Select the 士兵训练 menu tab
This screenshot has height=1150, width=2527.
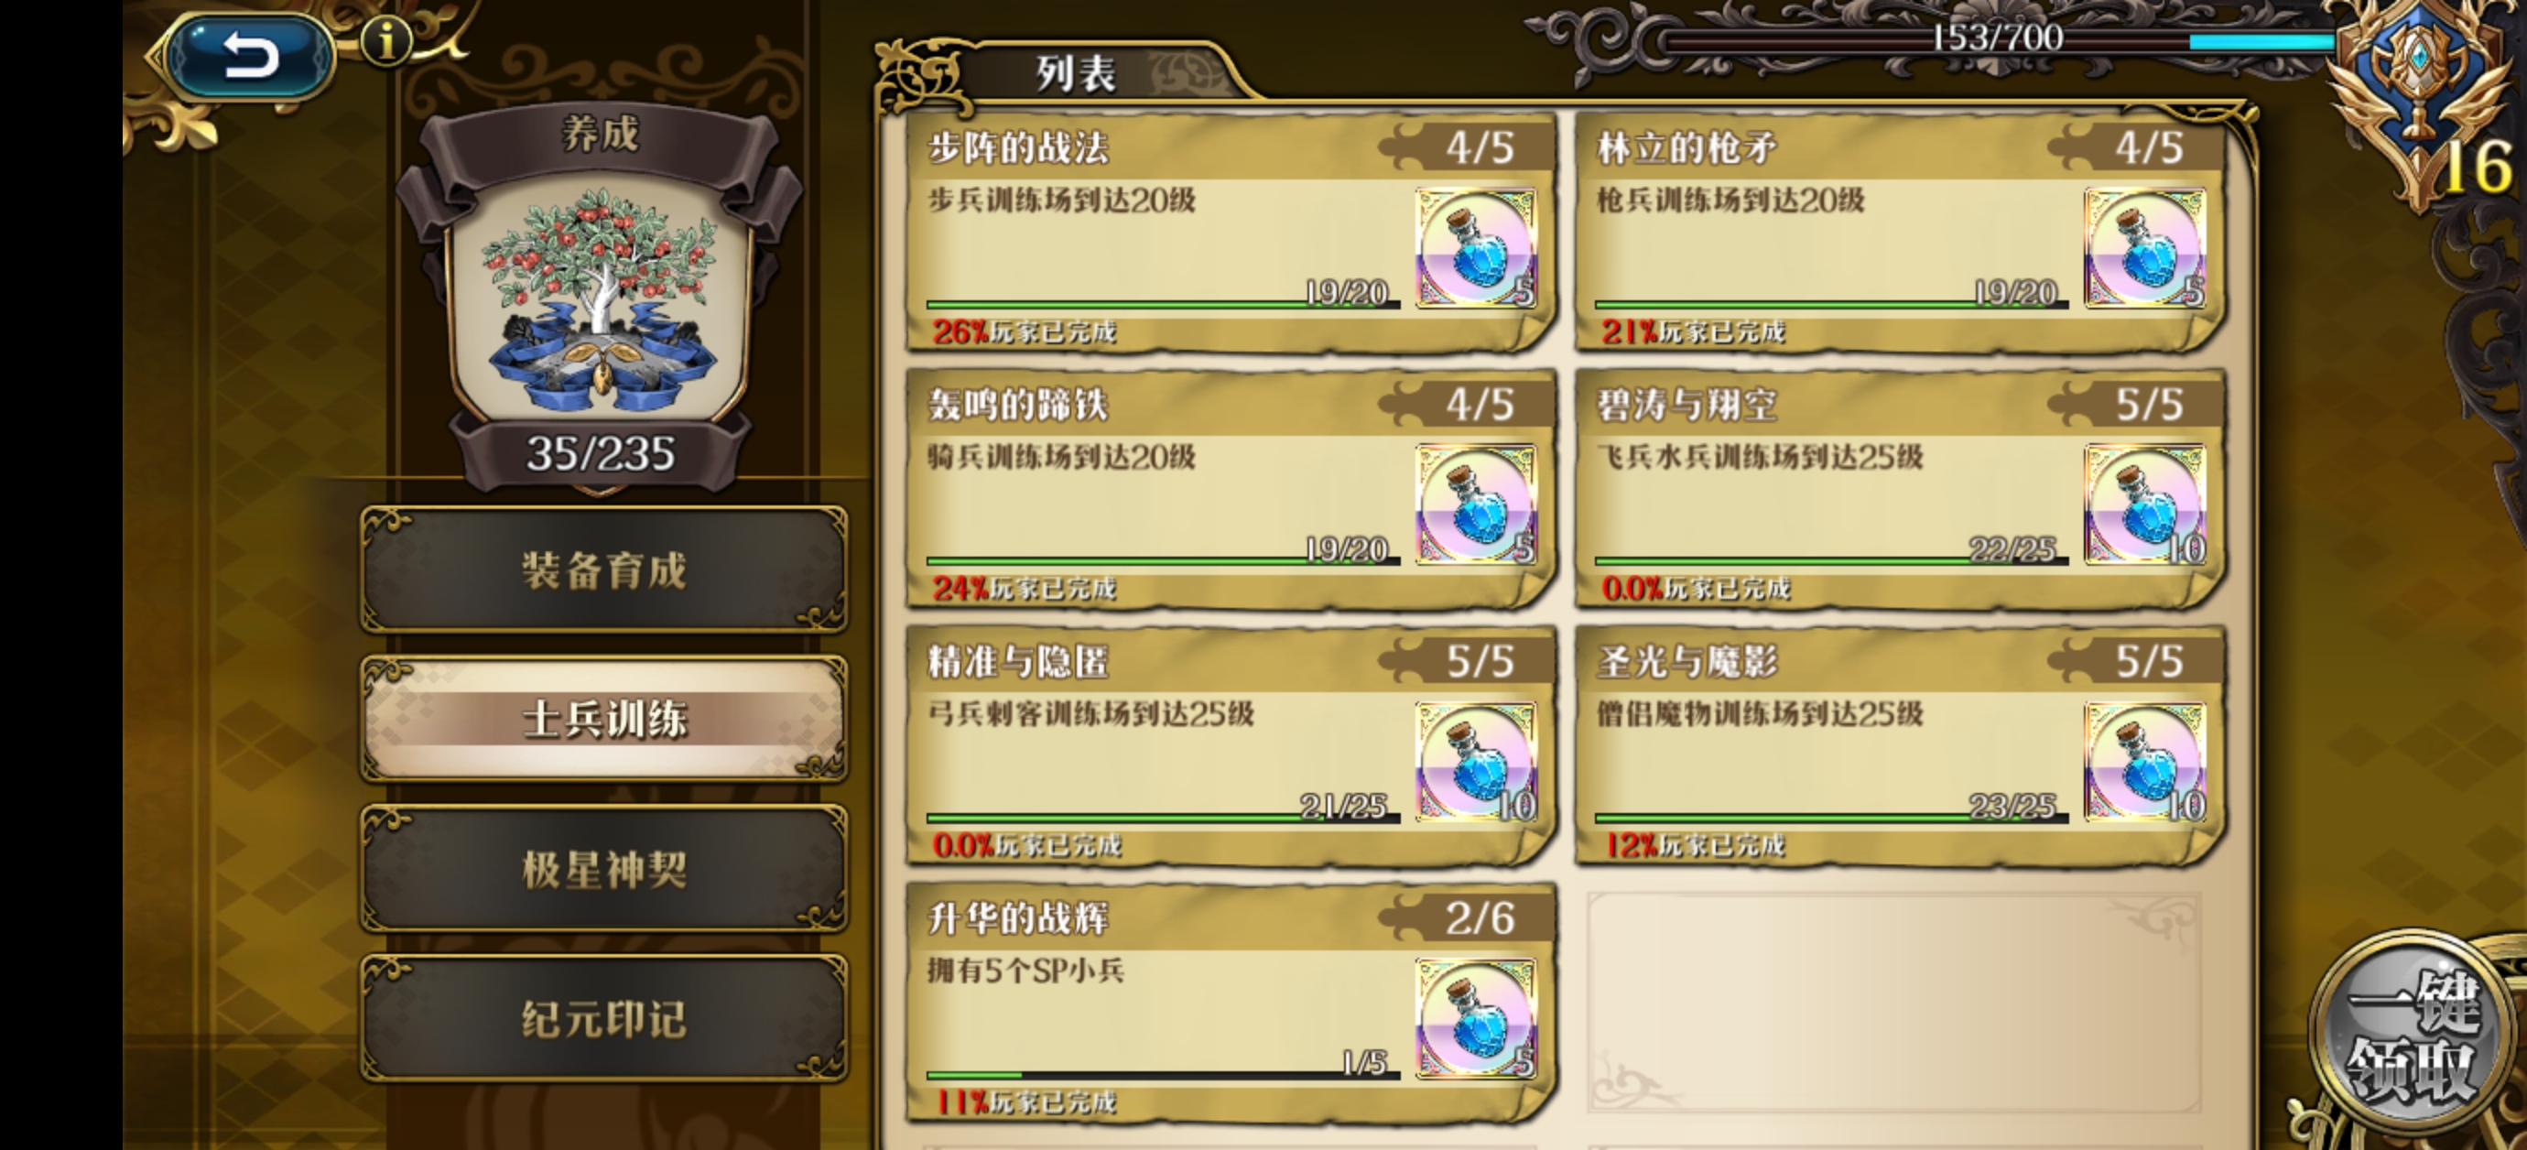(603, 720)
